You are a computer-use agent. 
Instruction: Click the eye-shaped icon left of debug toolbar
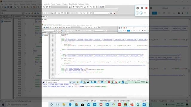(x=47, y=7)
